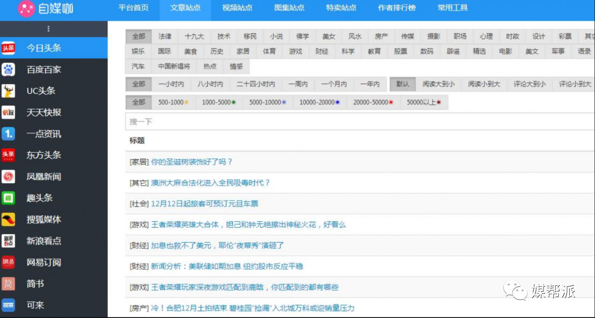
Task: Filter by 电影 category
Action: [x=506, y=52]
